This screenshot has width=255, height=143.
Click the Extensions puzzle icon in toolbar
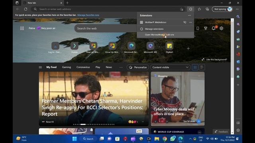pos(190,9)
